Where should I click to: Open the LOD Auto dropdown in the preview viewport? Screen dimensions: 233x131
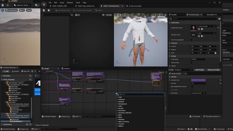[130, 15]
